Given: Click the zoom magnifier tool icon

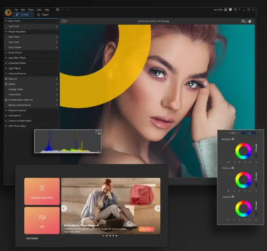Looking at the screenshot, I should tap(244, 21).
